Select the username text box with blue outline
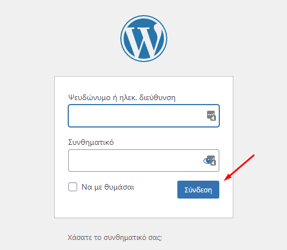This screenshot has height=250, width=287. point(144,116)
